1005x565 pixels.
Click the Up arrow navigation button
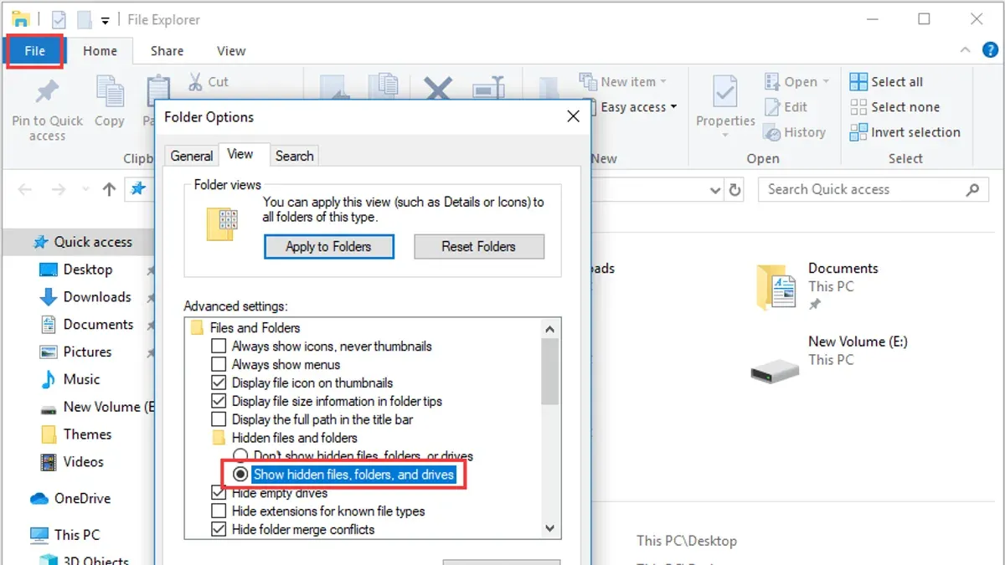[109, 190]
